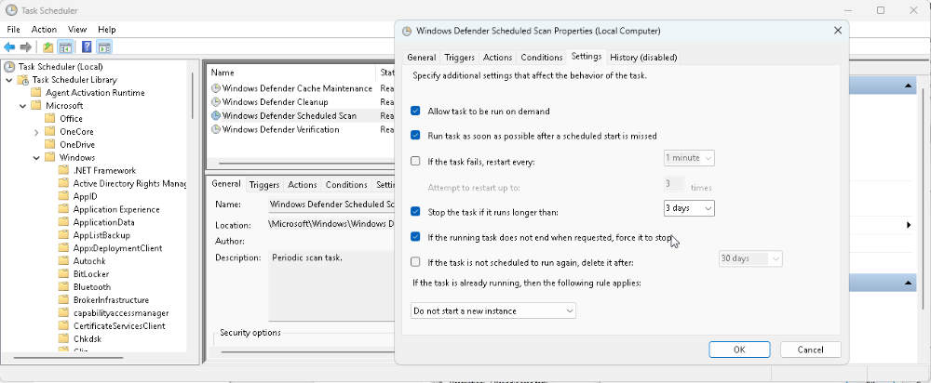Enable delete task if not scheduled to run again
The height and width of the screenshot is (383, 931).
pyautogui.click(x=415, y=262)
